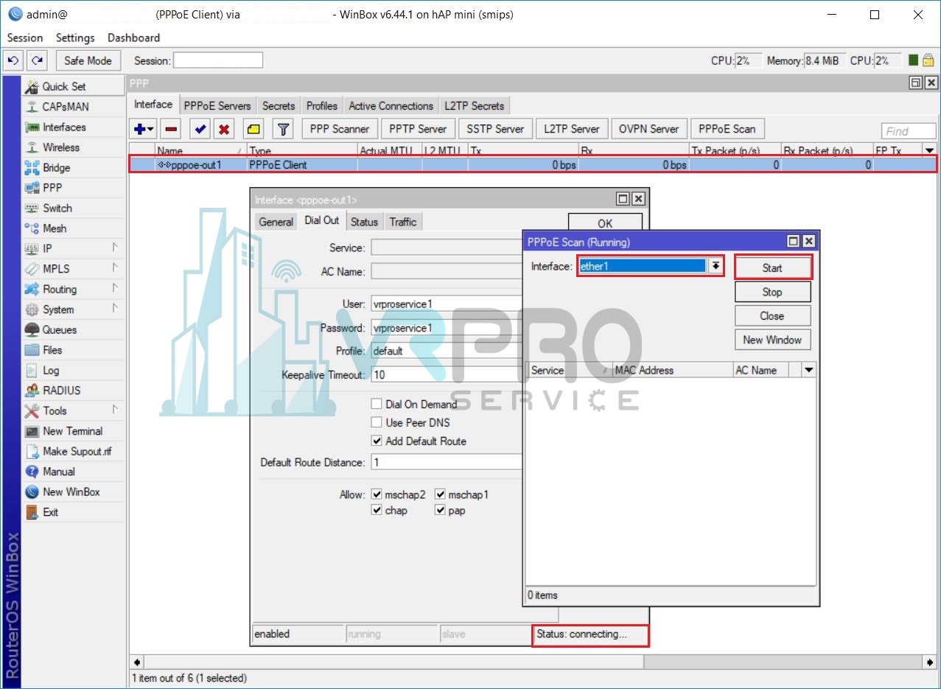Screen dimensions: 941x689
Task: Open New Terminal from sidebar
Action: tap(72, 431)
